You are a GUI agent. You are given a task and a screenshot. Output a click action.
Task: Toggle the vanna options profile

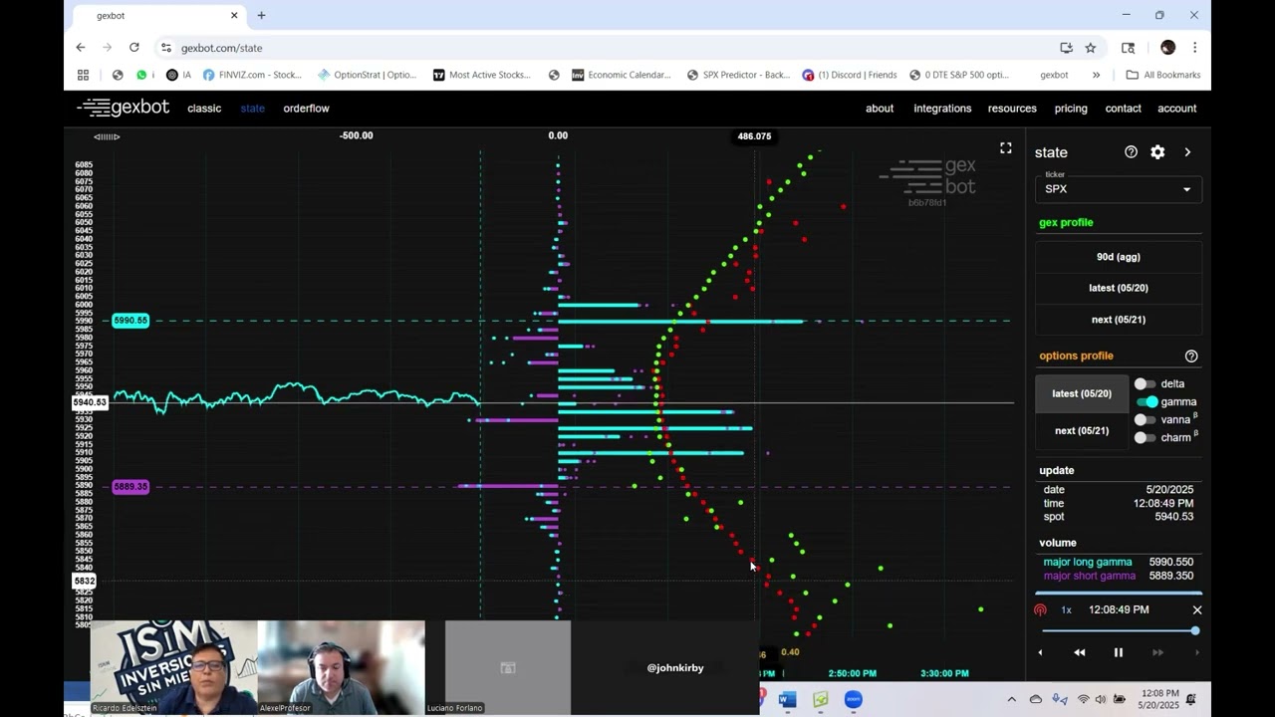tap(1145, 419)
